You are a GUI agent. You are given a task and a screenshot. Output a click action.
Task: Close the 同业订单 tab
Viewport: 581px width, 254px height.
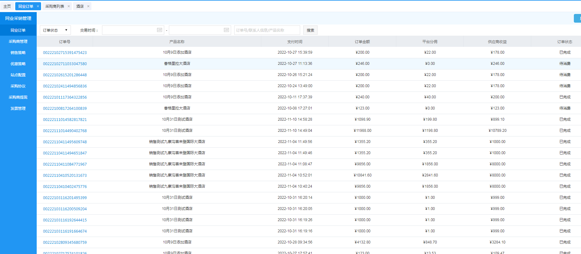(x=38, y=6)
